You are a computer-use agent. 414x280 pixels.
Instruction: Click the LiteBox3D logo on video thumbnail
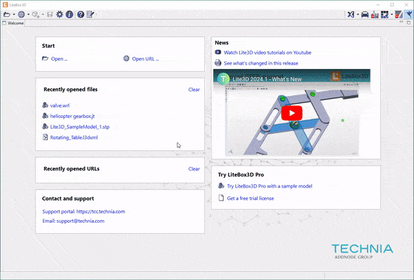[349, 77]
